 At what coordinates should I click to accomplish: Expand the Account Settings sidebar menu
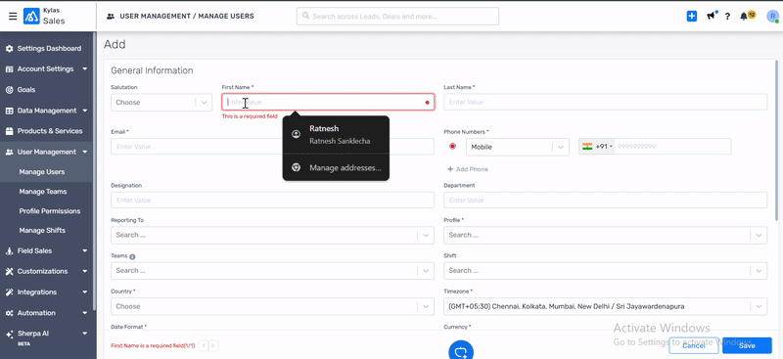point(46,68)
